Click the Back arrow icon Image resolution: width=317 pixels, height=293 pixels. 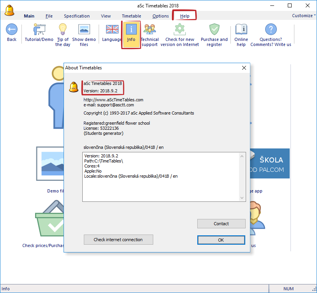[12, 30]
